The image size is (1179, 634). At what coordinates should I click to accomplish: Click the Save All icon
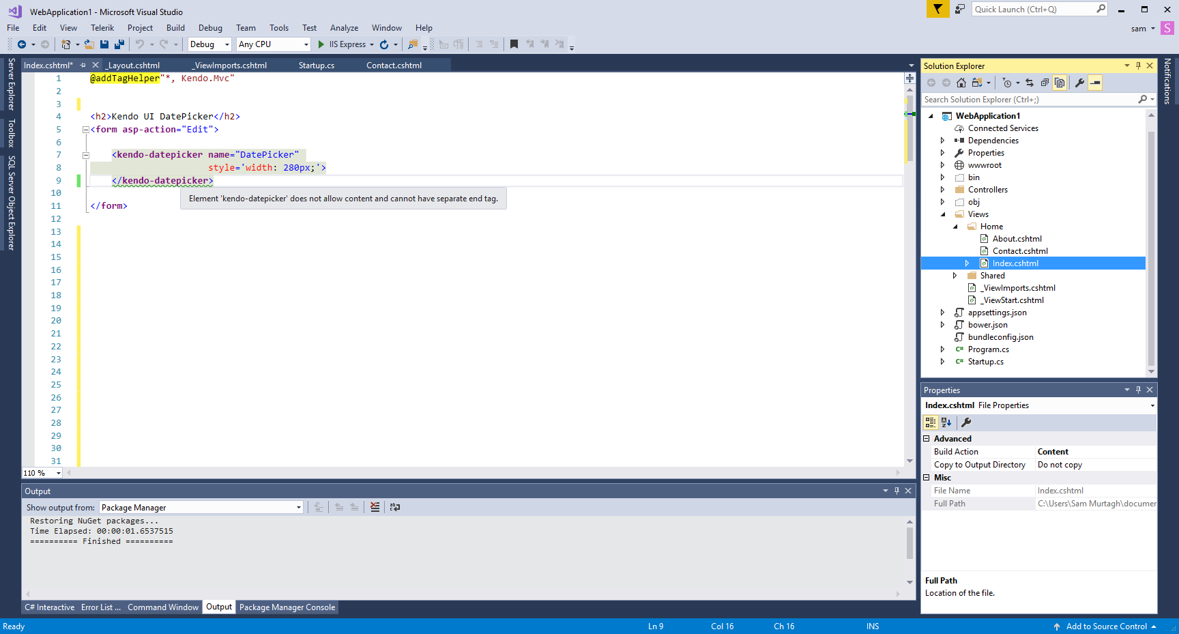pos(119,44)
